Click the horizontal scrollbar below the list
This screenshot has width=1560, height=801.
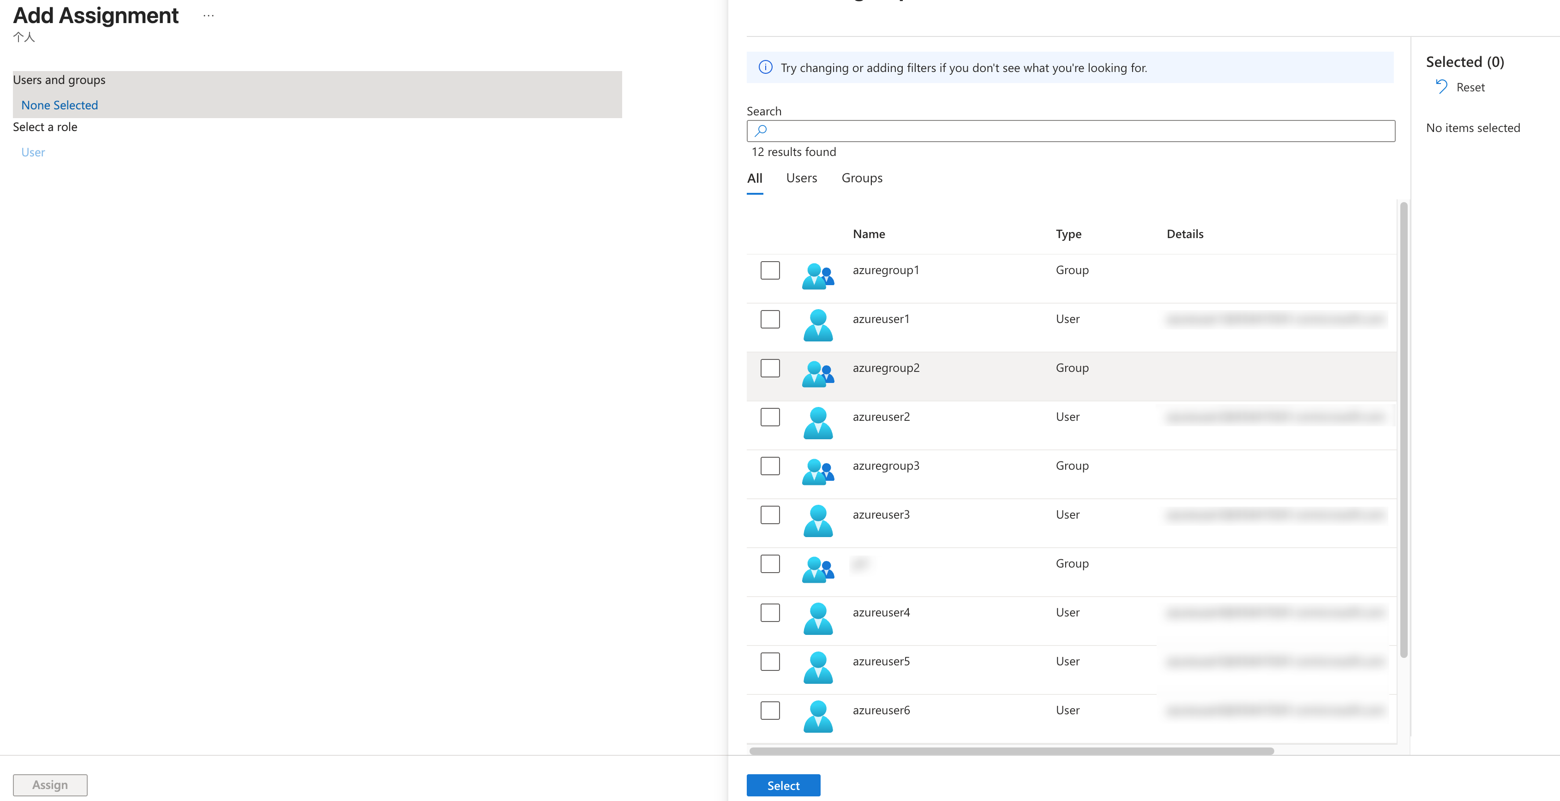coord(1011,751)
